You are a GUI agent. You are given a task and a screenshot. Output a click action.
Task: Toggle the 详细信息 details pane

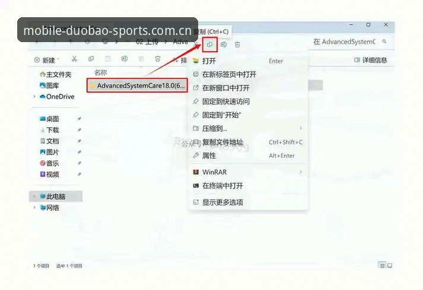(x=370, y=60)
